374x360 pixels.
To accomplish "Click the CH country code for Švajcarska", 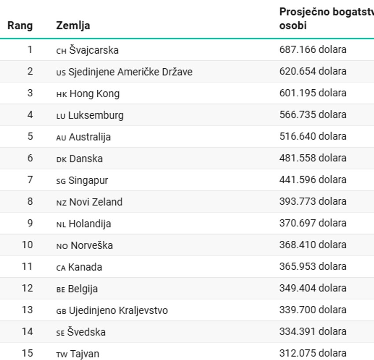I will coord(61,51).
